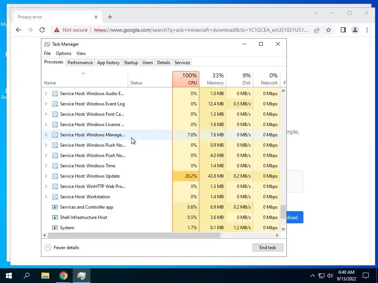Click the horizontal scrollbar right arrow
This screenshot has width=378, height=283.
click(277, 235)
